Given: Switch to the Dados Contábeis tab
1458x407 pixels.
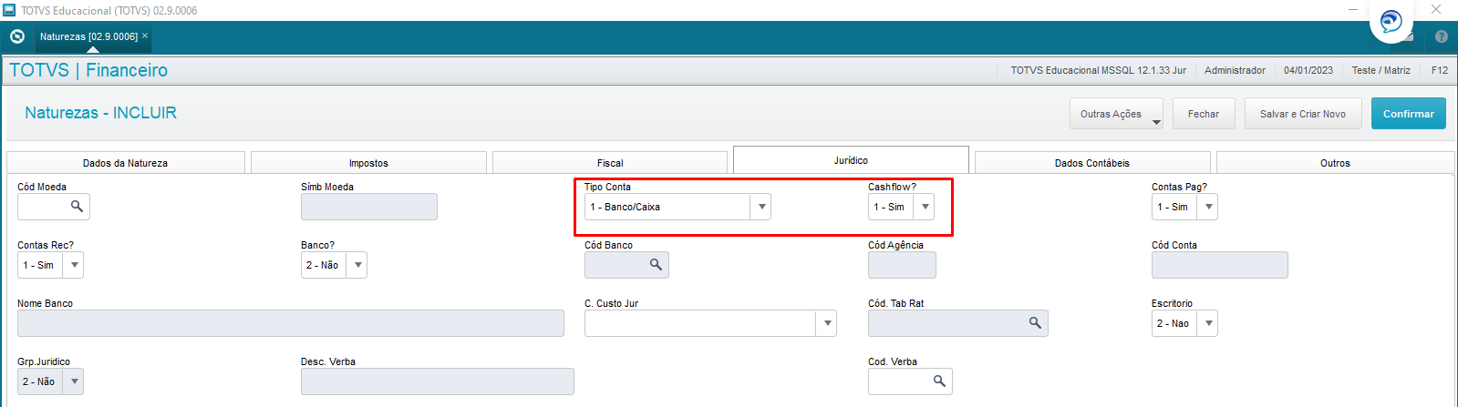Looking at the screenshot, I should pos(1092,163).
